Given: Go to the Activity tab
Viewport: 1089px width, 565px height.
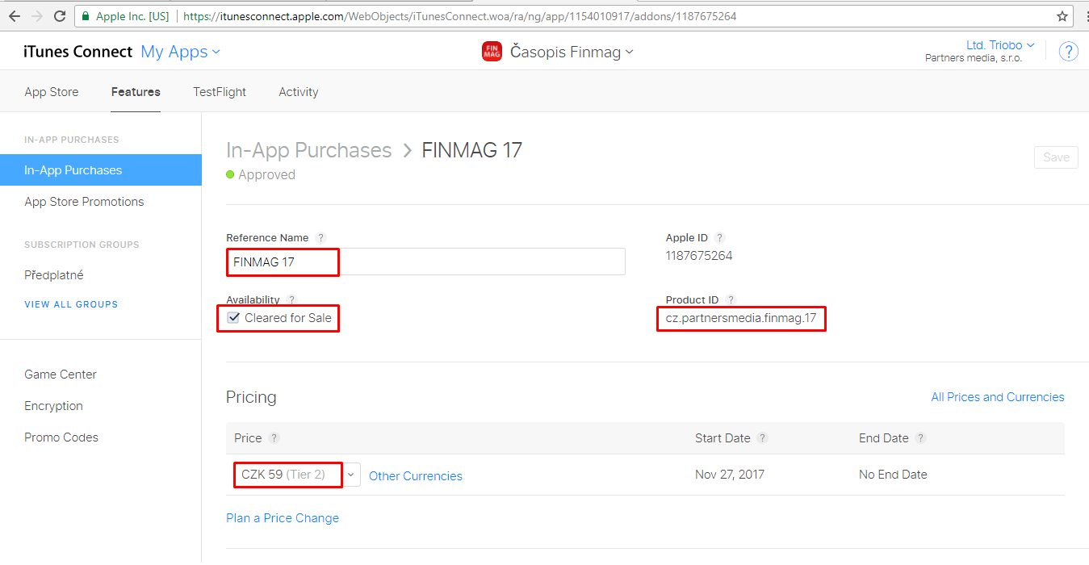Looking at the screenshot, I should pyautogui.click(x=299, y=92).
